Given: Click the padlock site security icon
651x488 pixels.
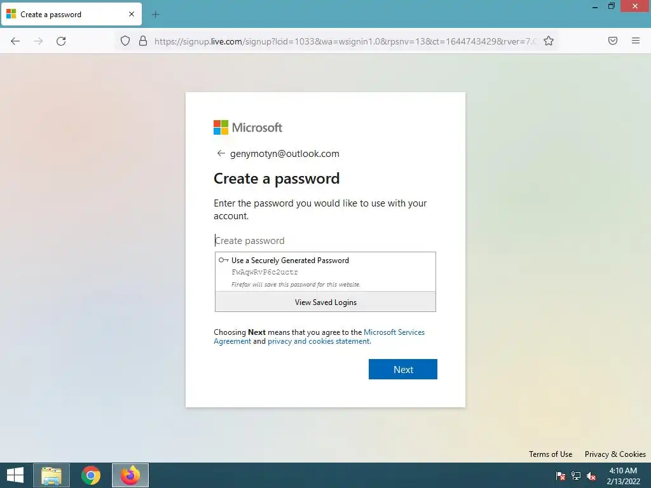Looking at the screenshot, I should click(143, 41).
